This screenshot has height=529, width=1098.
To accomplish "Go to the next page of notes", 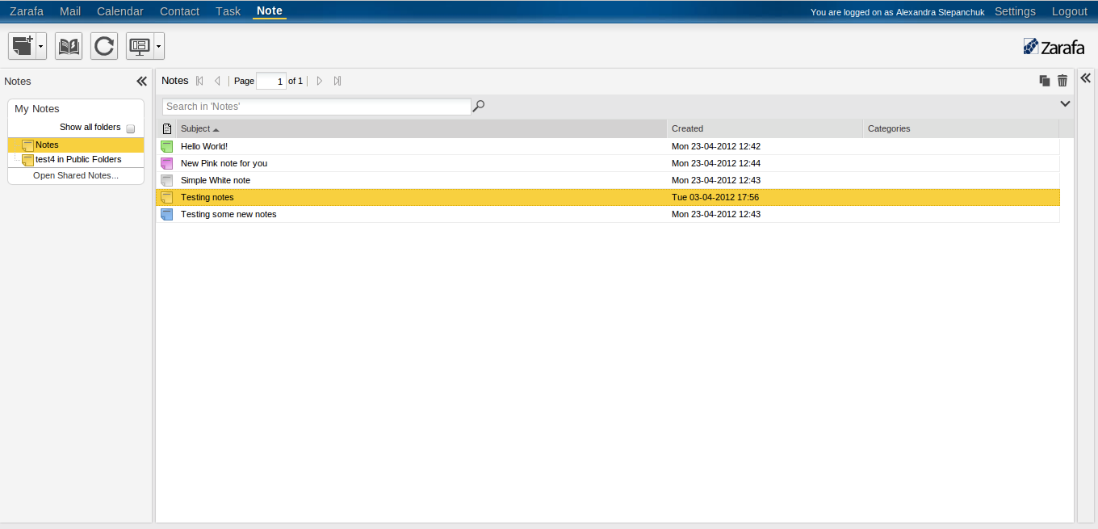I will pos(320,81).
